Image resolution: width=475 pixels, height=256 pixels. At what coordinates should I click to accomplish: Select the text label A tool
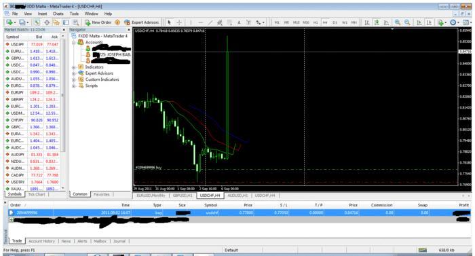point(239,22)
